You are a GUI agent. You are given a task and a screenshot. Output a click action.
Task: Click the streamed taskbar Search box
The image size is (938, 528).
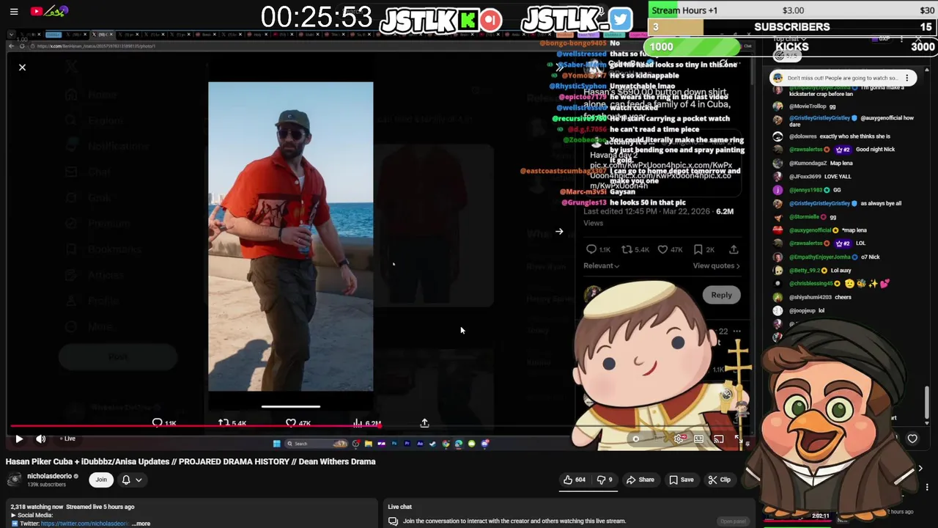tap(316, 444)
